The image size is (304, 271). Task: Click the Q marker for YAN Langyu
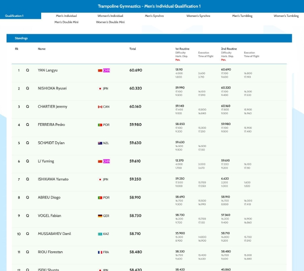28,70
